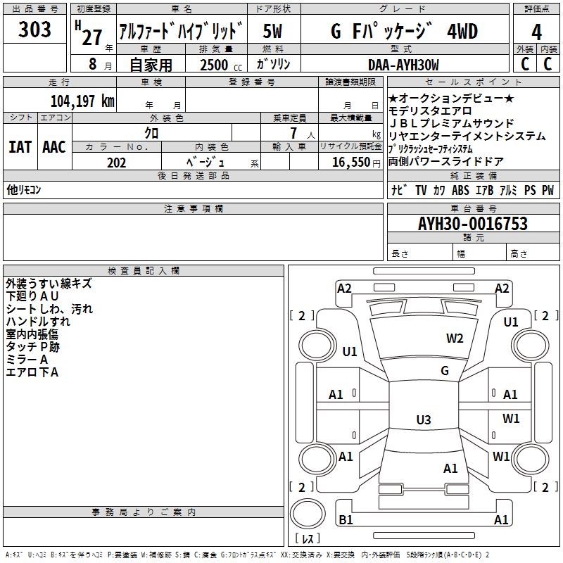
Task: Click W2 mark on the hood
Action: (455, 339)
